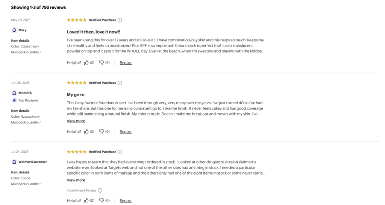Click info icon beside WalmartCustomer's Verified Purchase

pos(120,152)
